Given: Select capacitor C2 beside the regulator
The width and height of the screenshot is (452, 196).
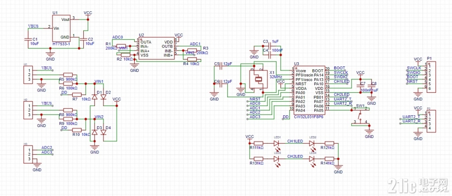Looking at the screenshot, I should point(84,39).
